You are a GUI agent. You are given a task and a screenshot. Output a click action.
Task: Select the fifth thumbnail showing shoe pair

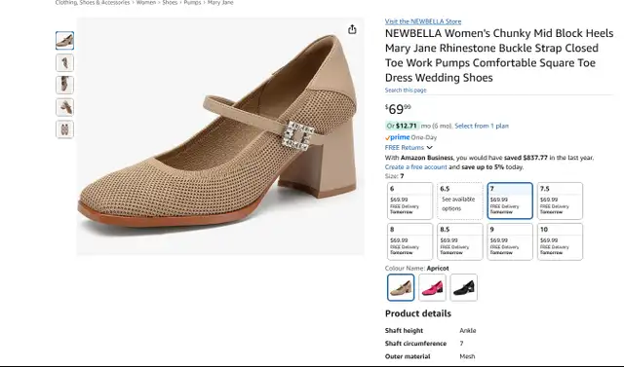click(x=65, y=129)
